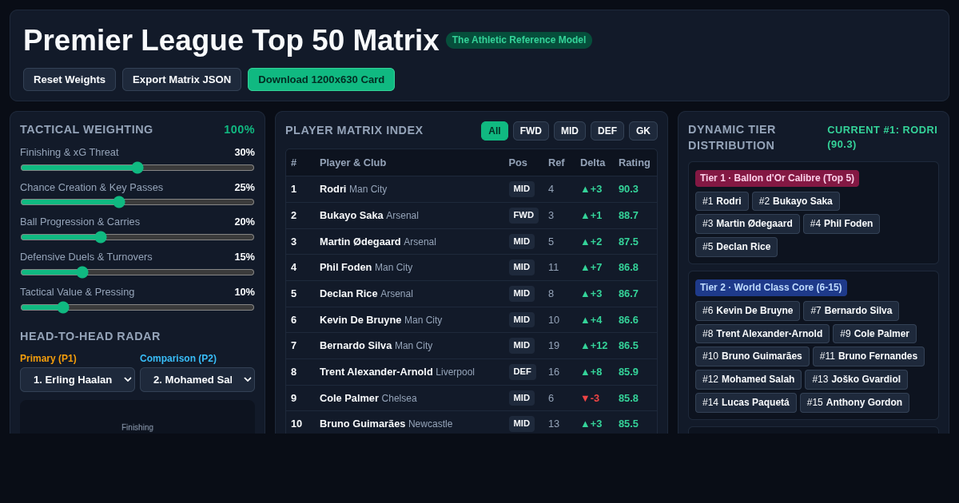Export the matrix as JSON
Screen dimensions: 959x503
pyautogui.click(x=181, y=79)
